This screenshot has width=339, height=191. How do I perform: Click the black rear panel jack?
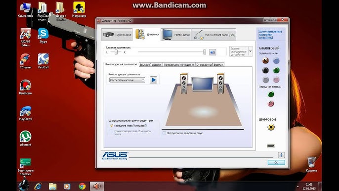[265, 70]
